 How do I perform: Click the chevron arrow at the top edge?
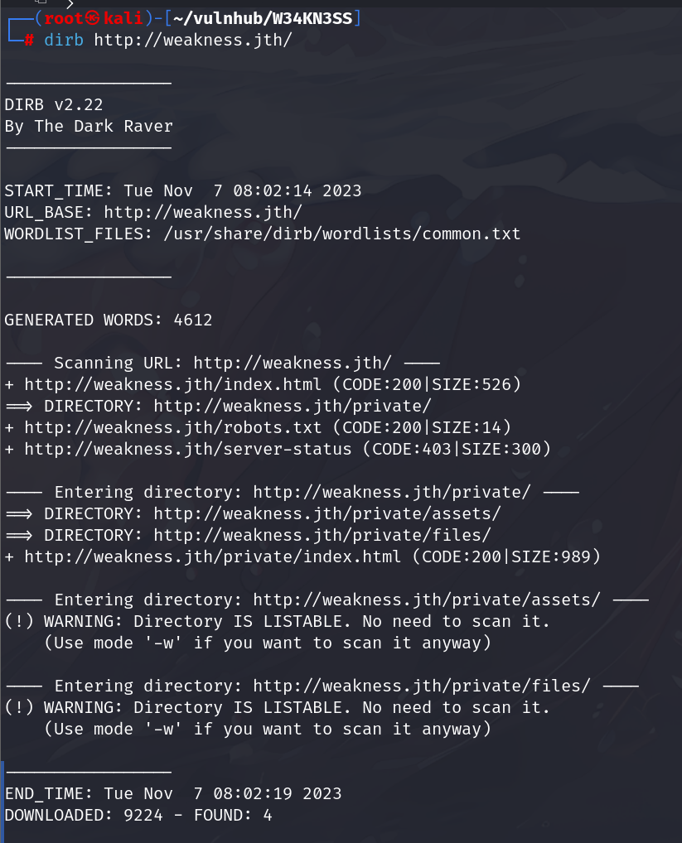point(70,3)
